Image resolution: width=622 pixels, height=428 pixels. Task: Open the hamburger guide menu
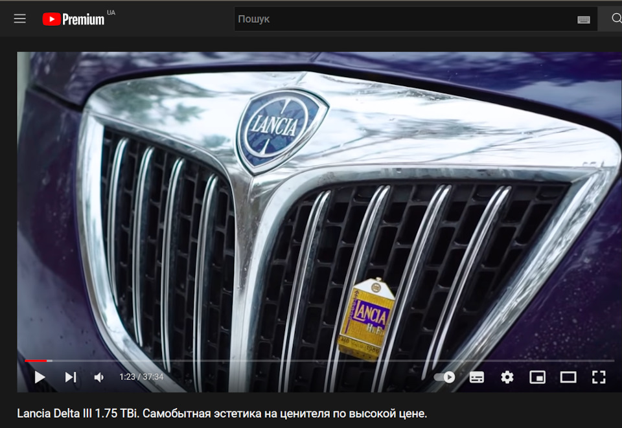pos(20,19)
